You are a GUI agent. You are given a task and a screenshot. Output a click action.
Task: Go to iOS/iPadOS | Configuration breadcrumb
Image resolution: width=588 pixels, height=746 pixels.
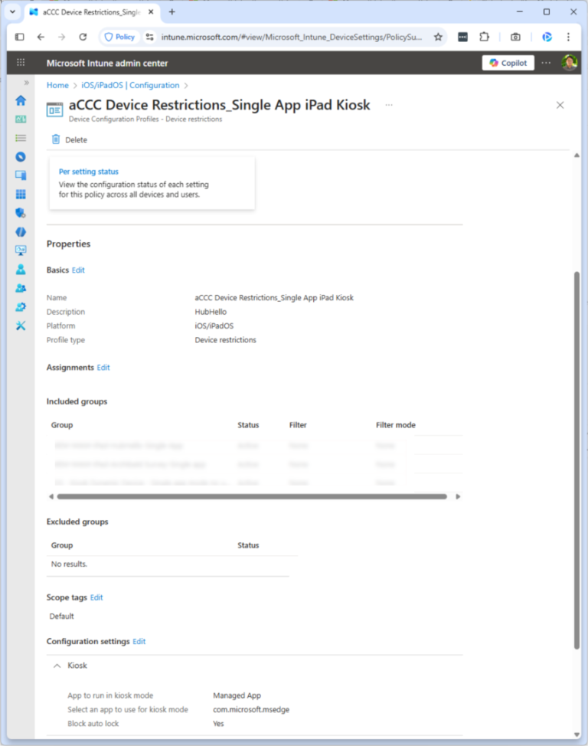pyautogui.click(x=130, y=85)
